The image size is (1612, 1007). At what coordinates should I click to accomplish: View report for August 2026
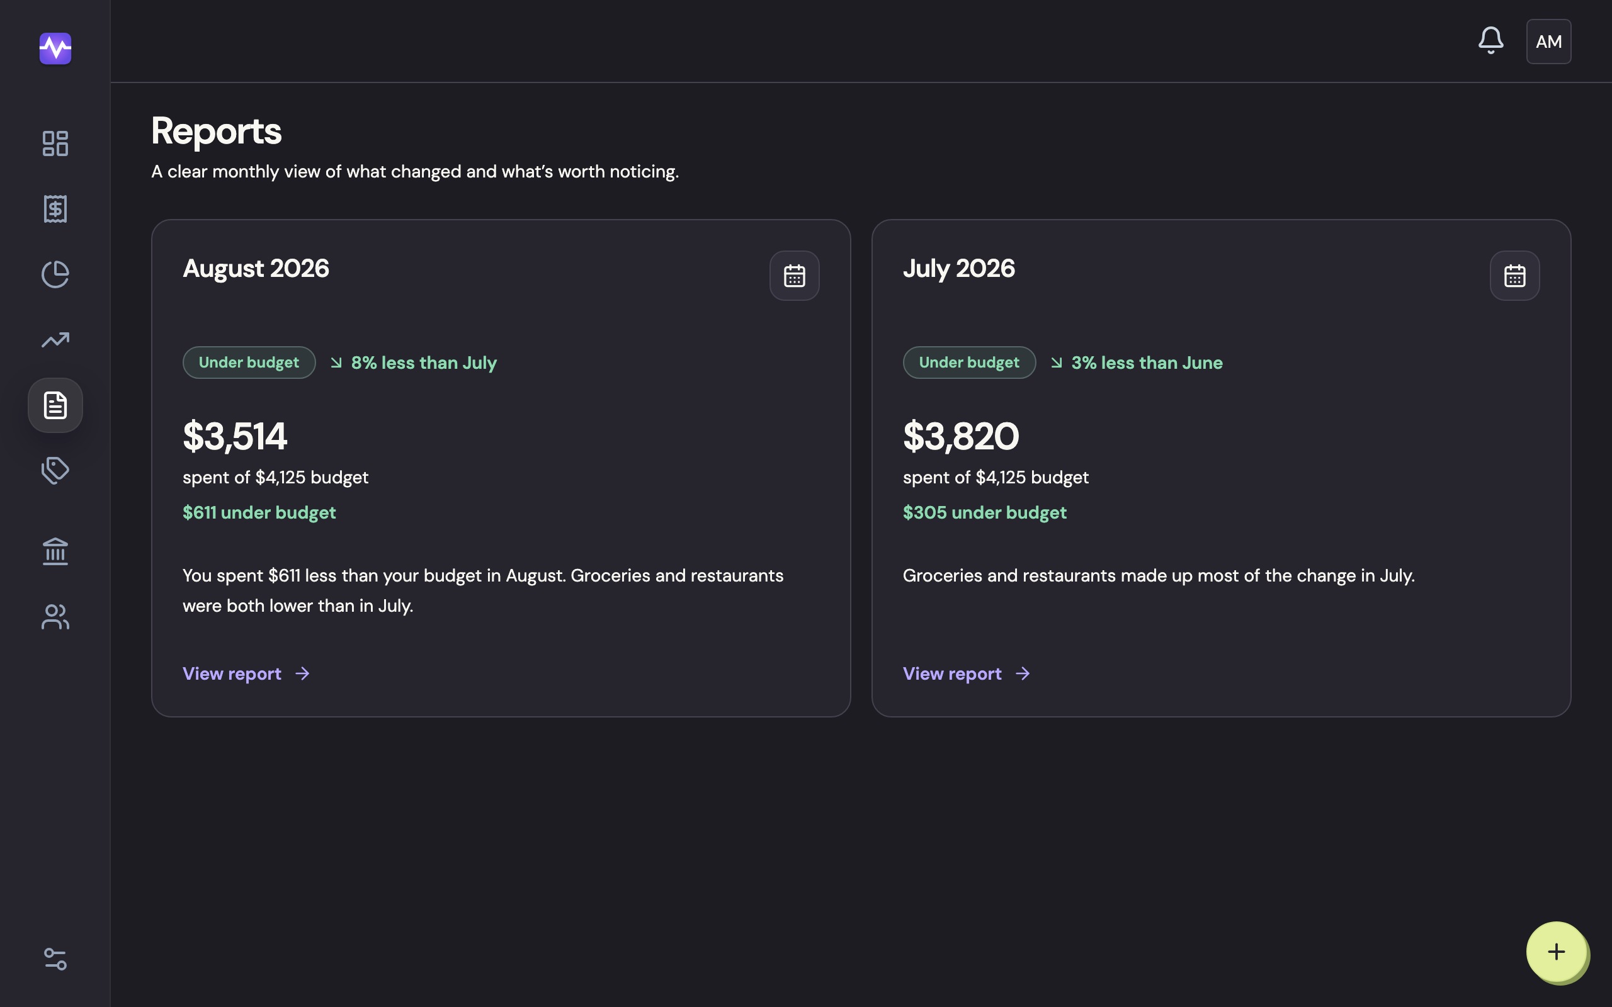246,673
